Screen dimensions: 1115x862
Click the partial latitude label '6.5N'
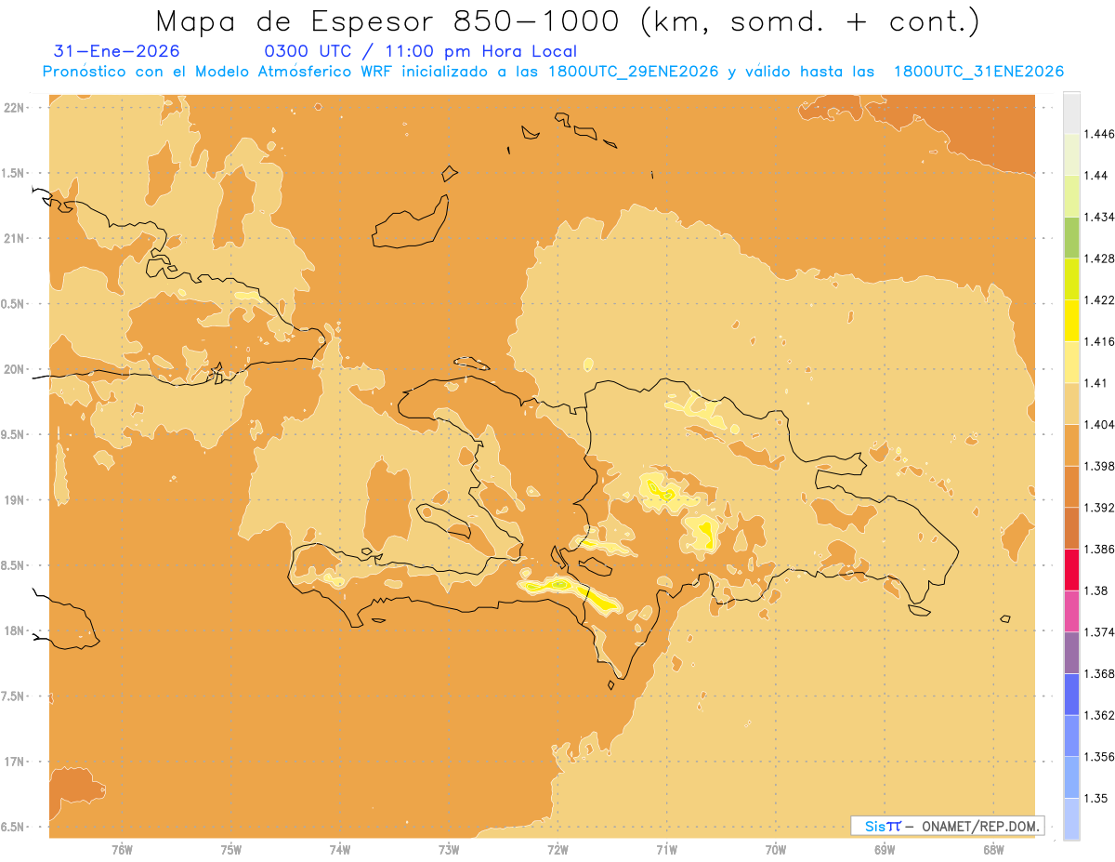pyautogui.click(x=13, y=827)
